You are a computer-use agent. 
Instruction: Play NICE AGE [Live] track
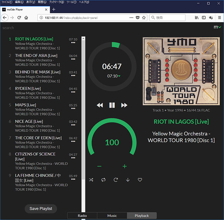tap(29, 121)
